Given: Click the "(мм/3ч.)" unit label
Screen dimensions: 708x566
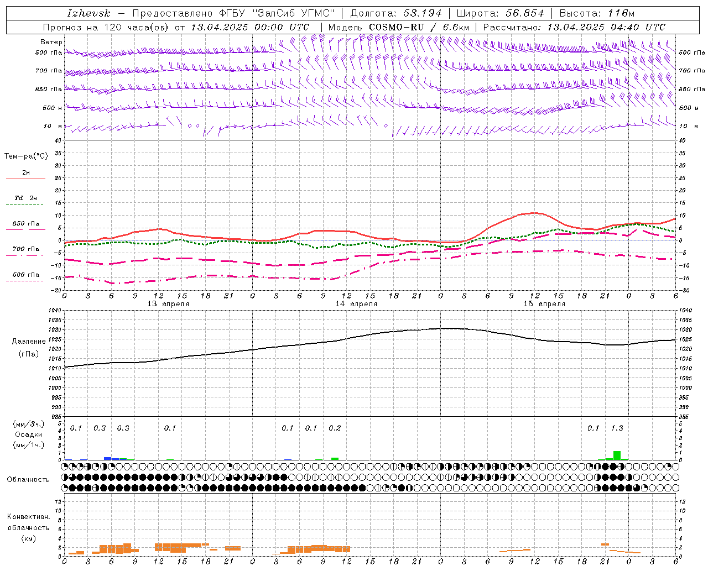Looking at the screenshot, I should [x=28, y=424].
